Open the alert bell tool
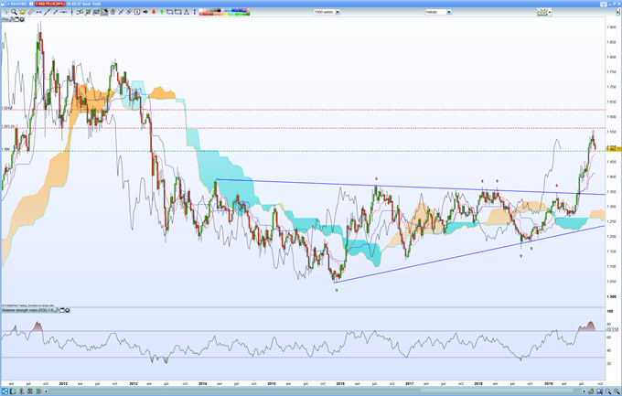The image size is (622, 396). pyautogui.click(x=22, y=12)
